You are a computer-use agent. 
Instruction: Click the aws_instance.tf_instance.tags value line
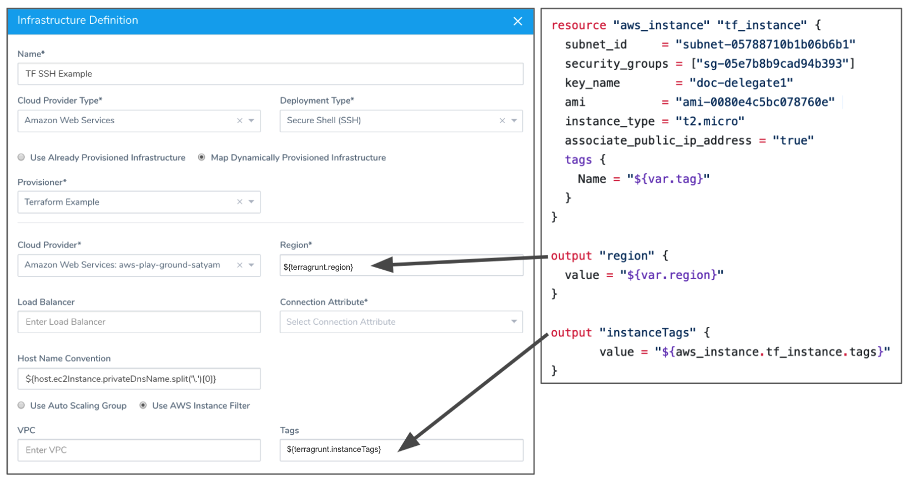click(x=745, y=352)
